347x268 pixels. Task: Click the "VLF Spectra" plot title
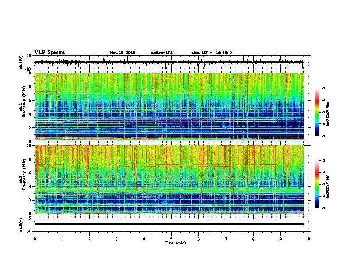(x=50, y=53)
